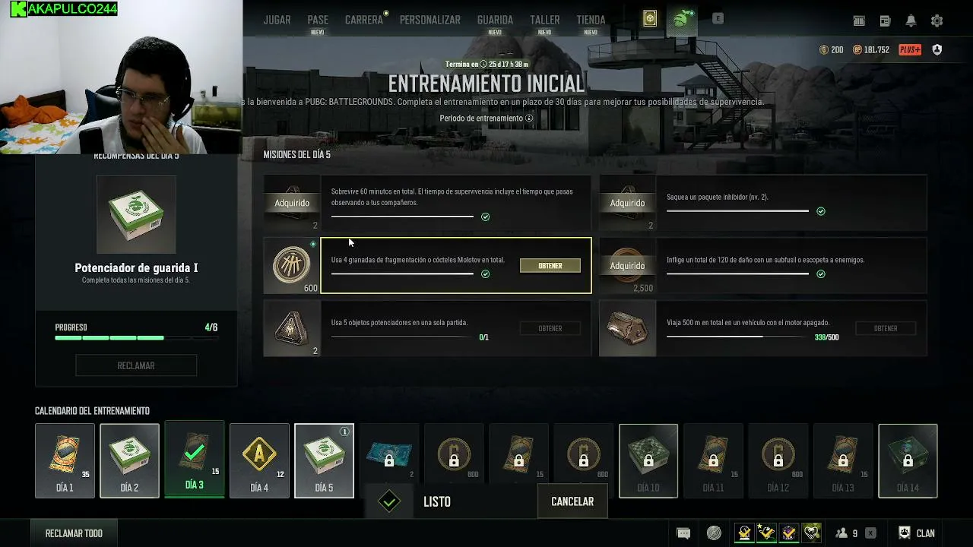Image resolution: width=973 pixels, height=547 pixels.
Task: Click the Potenciador de guarida I crate image
Action: tap(136, 214)
